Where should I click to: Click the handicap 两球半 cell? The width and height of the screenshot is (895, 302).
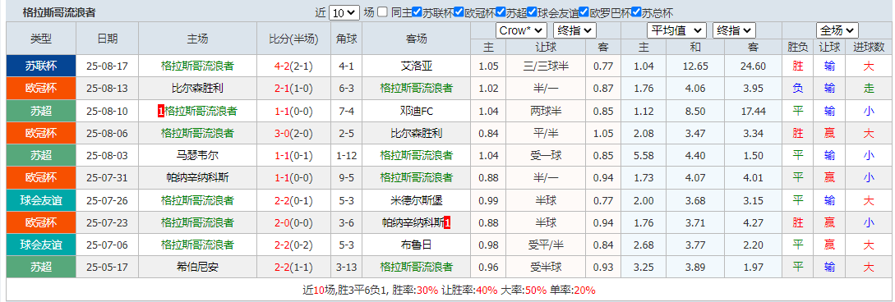(546, 111)
